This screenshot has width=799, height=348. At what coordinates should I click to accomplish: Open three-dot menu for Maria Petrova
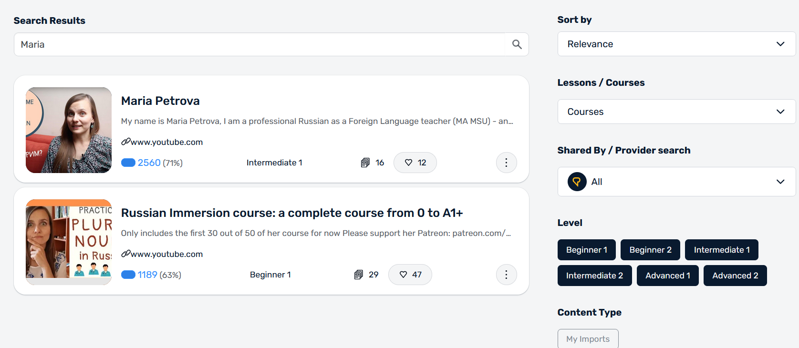point(506,163)
